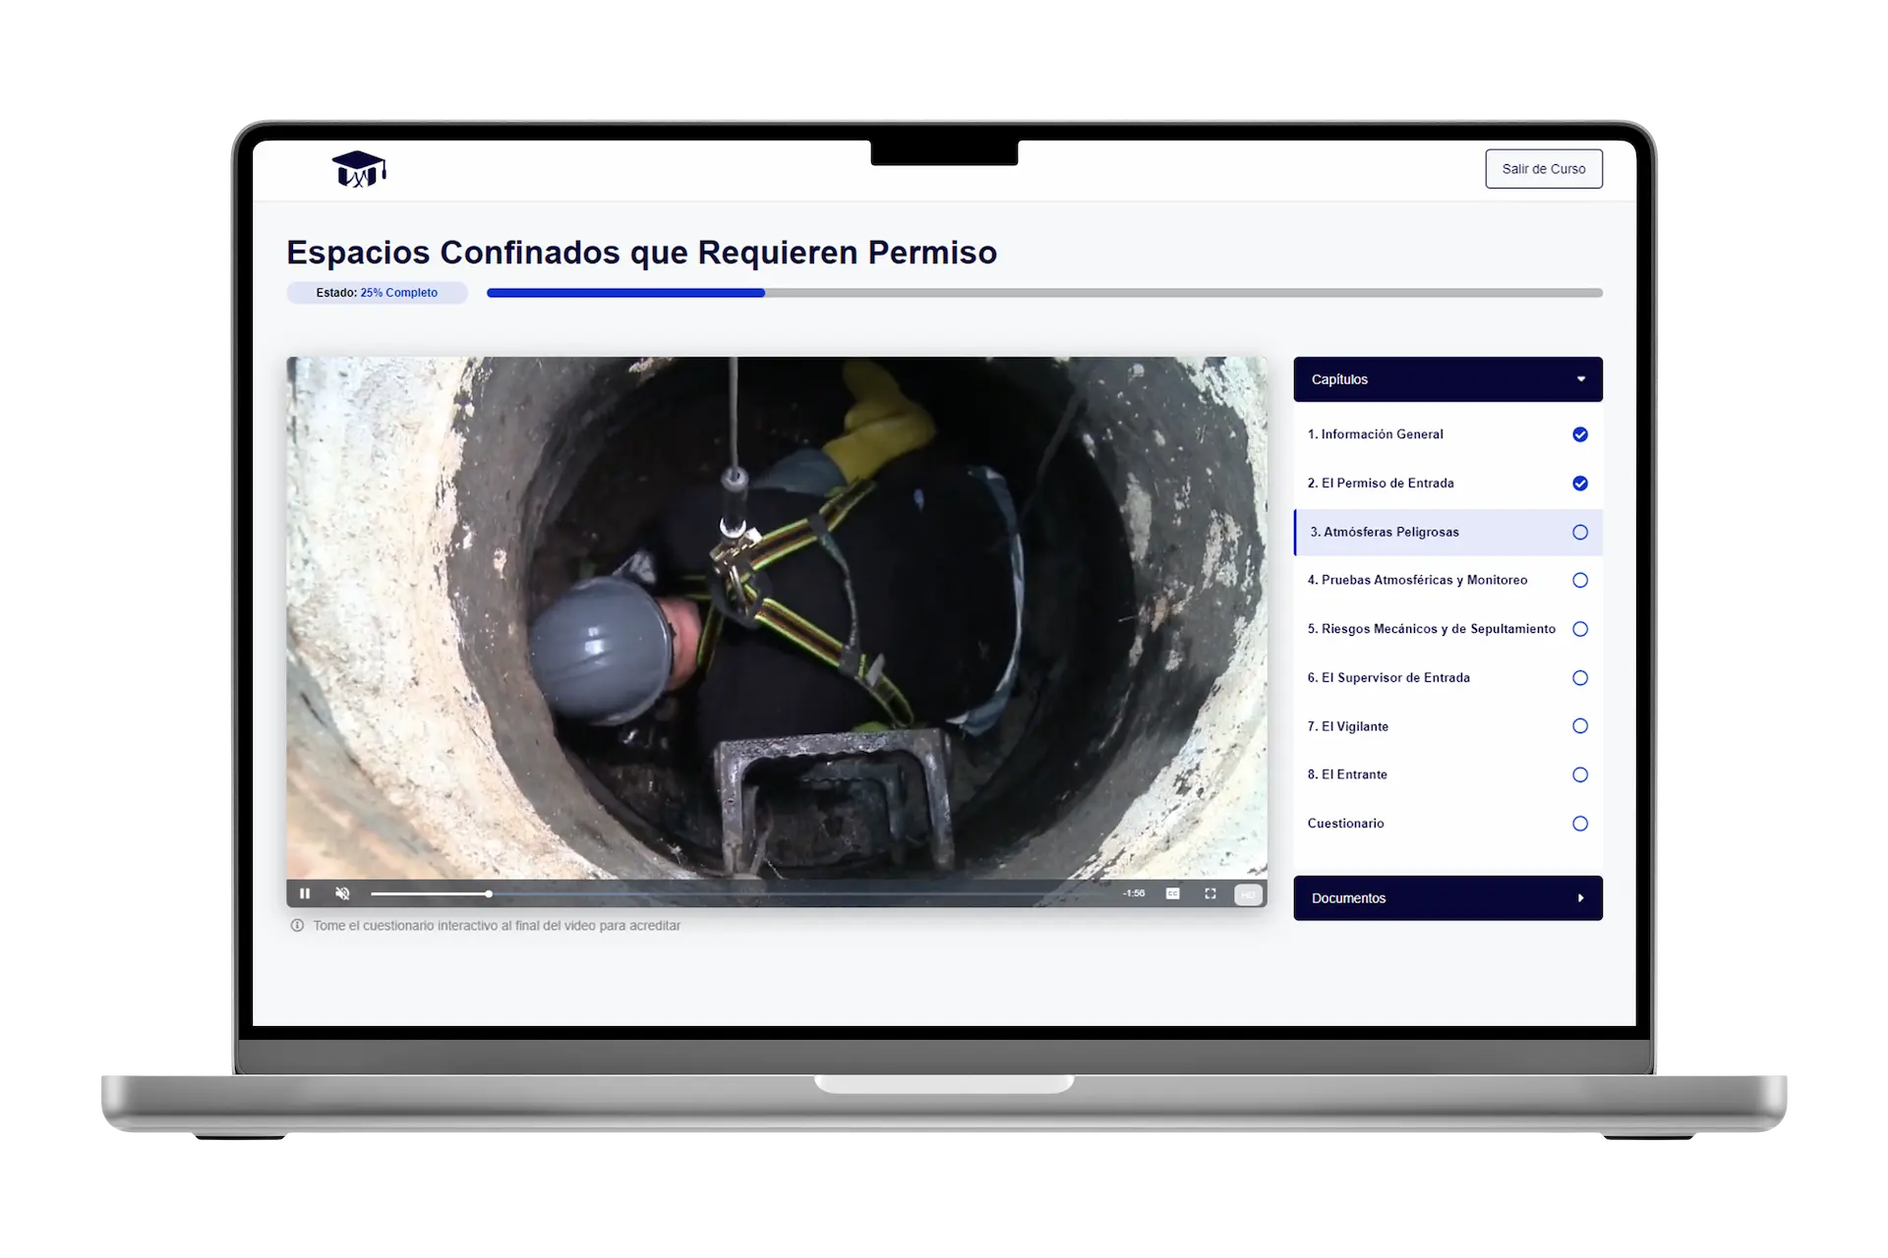Unmute the video audio
Viewport: 1888px width, 1258px height.
tap(342, 893)
